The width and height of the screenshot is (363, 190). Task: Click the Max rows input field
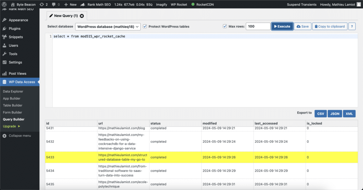click(258, 27)
